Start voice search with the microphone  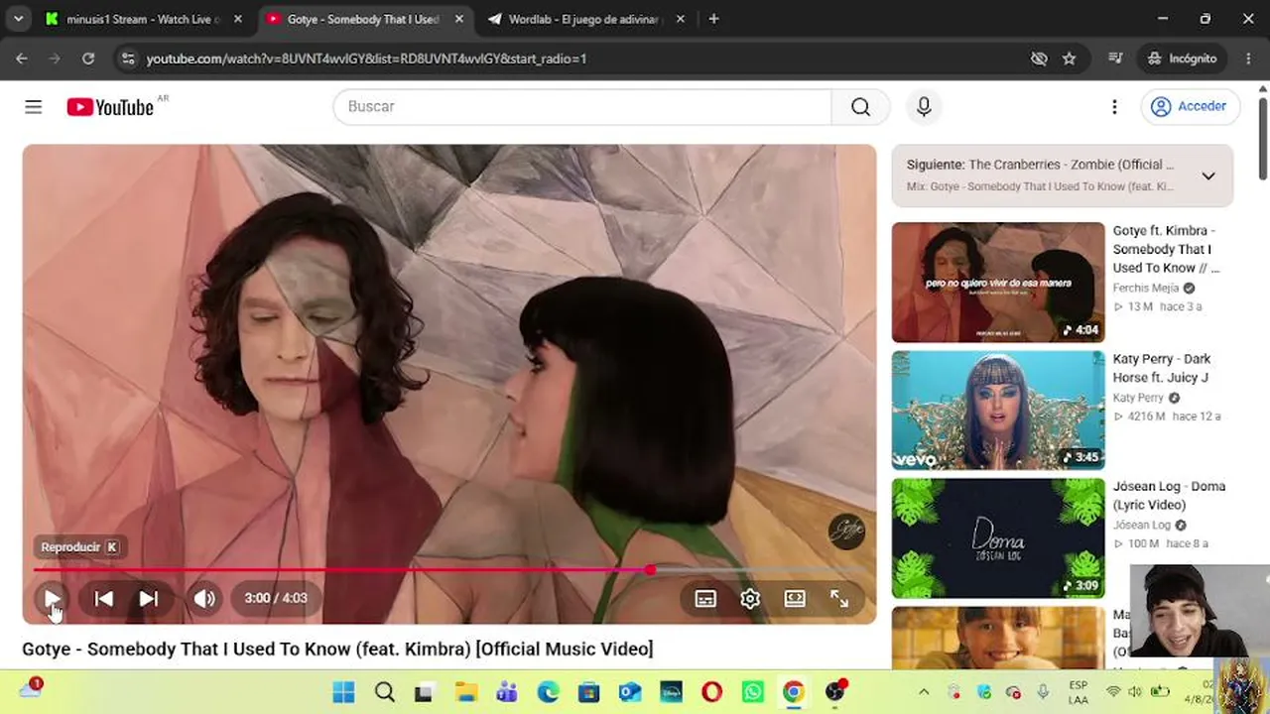pyautogui.click(x=924, y=106)
